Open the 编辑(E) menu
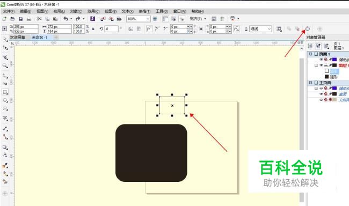 coord(25,11)
